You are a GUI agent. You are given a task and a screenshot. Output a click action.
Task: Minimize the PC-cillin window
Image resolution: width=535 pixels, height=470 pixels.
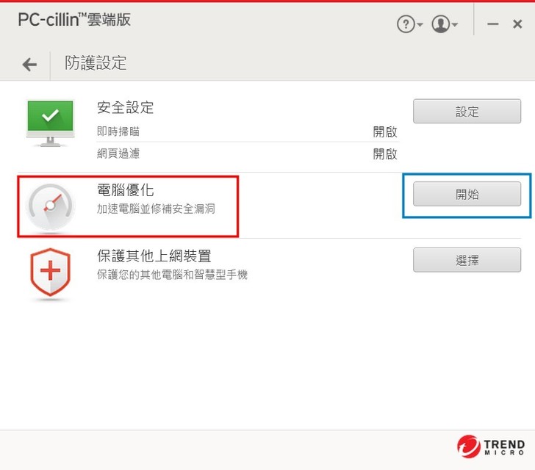[492, 24]
